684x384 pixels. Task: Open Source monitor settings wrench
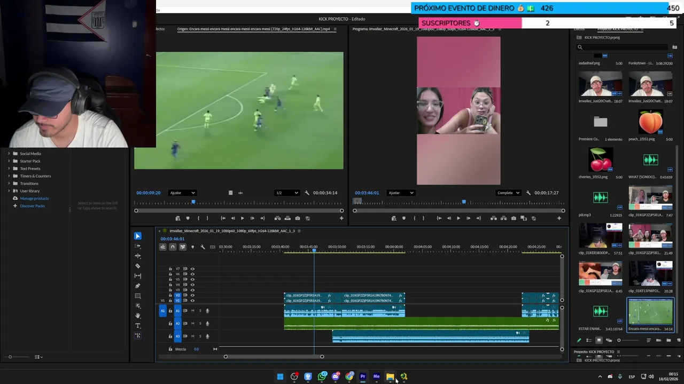(x=307, y=193)
